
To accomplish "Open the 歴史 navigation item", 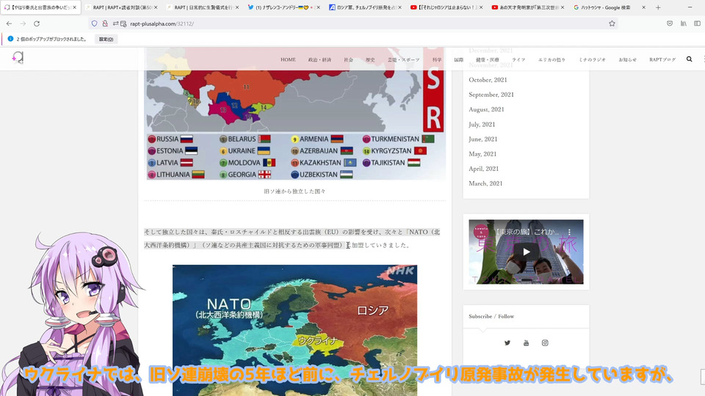I will (x=370, y=59).
